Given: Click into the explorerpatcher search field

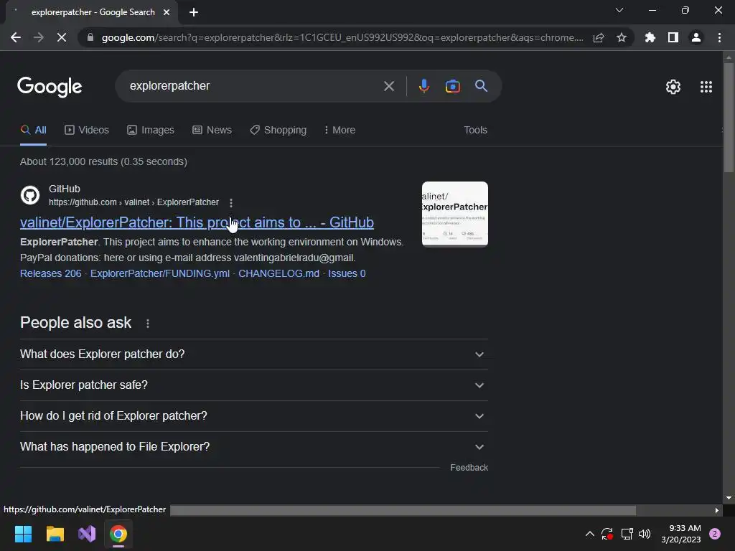Looking at the screenshot, I should click(x=253, y=86).
